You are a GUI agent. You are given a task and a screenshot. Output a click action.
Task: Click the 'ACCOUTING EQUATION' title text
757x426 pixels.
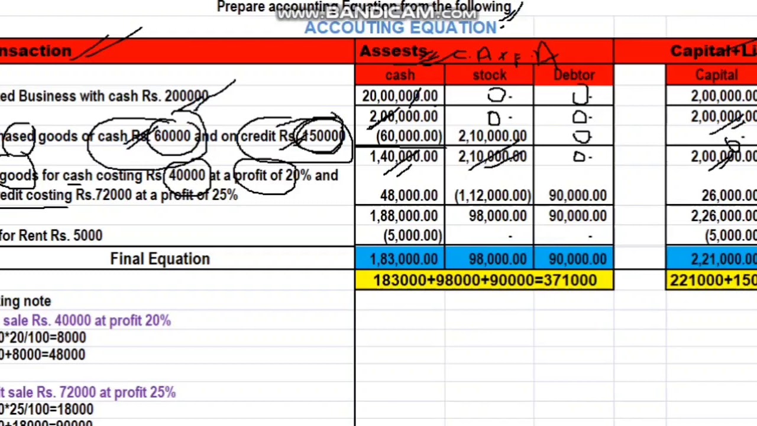400,28
